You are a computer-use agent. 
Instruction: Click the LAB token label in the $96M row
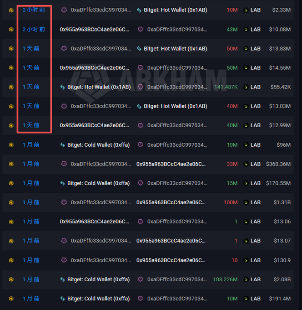pos(256,145)
